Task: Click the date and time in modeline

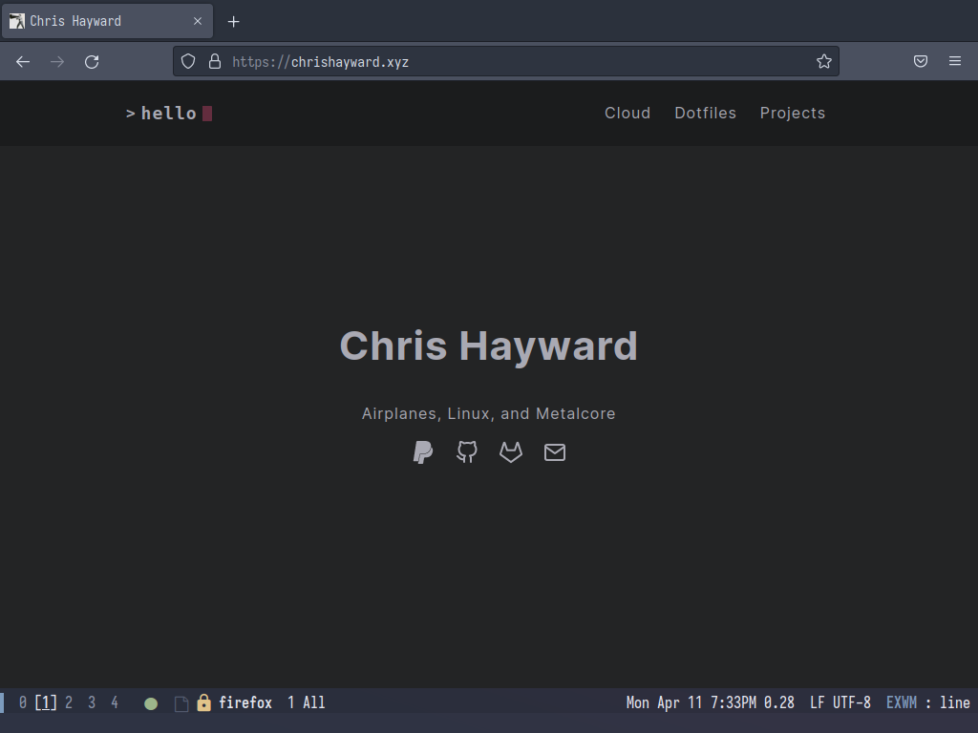Action: (691, 703)
